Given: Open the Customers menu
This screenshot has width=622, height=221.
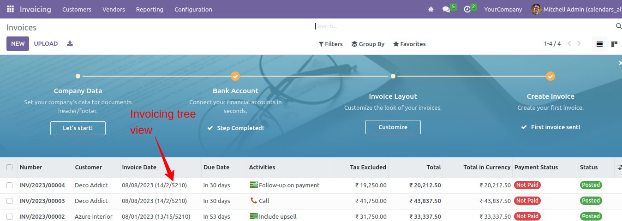Looking at the screenshot, I should 77,9.
